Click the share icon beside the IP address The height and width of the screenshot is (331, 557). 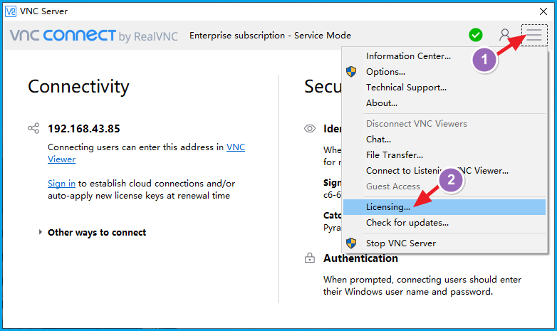click(33, 128)
